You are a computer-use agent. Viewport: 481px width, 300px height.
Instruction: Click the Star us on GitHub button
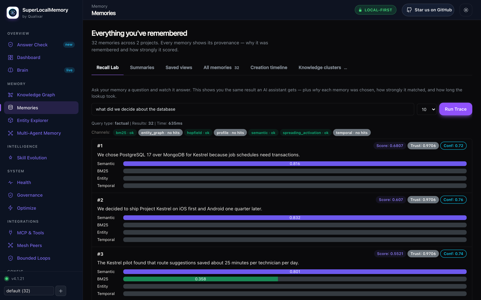(428, 10)
